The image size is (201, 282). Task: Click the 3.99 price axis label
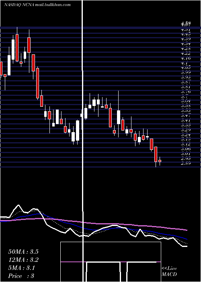186,73
